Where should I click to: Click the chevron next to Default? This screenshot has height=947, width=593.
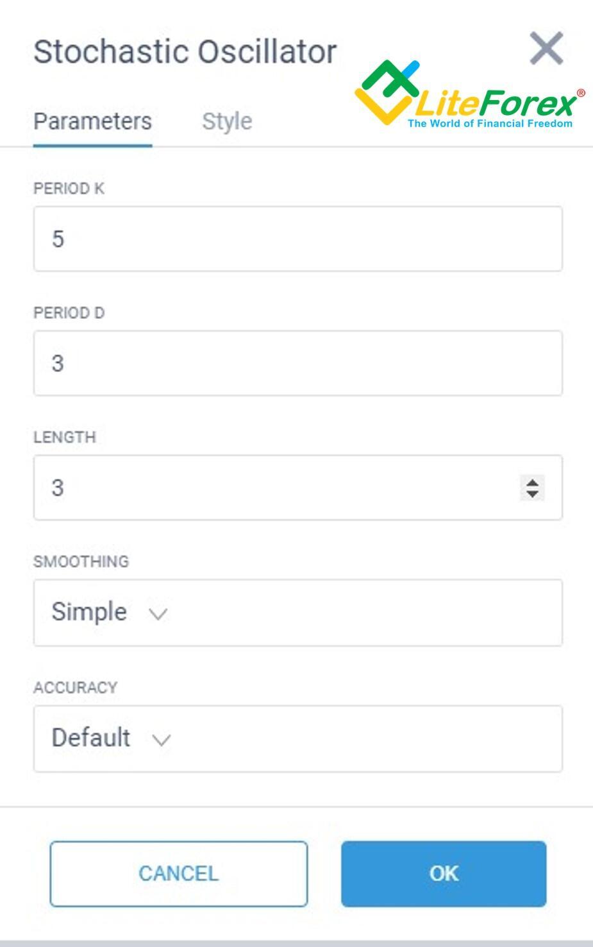pos(162,740)
